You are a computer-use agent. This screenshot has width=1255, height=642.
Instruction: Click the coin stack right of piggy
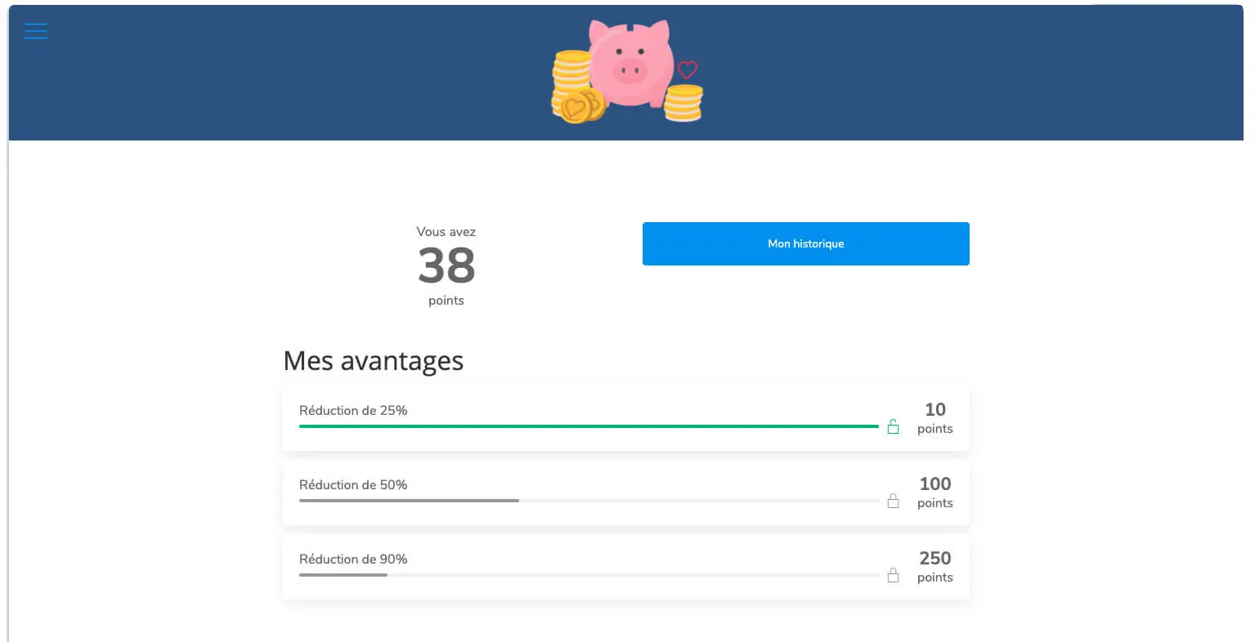pyautogui.click(x=684, y=103)
